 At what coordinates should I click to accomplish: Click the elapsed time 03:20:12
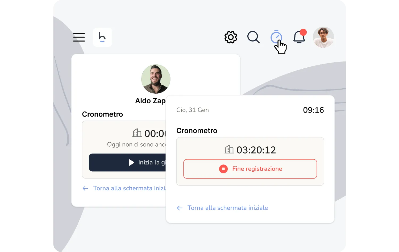[256, 150]
